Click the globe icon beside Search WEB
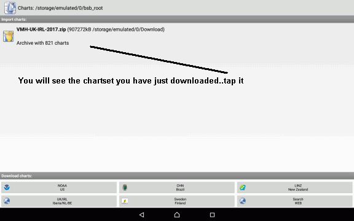Screen dimensions: 354x221 pos(243,201)
